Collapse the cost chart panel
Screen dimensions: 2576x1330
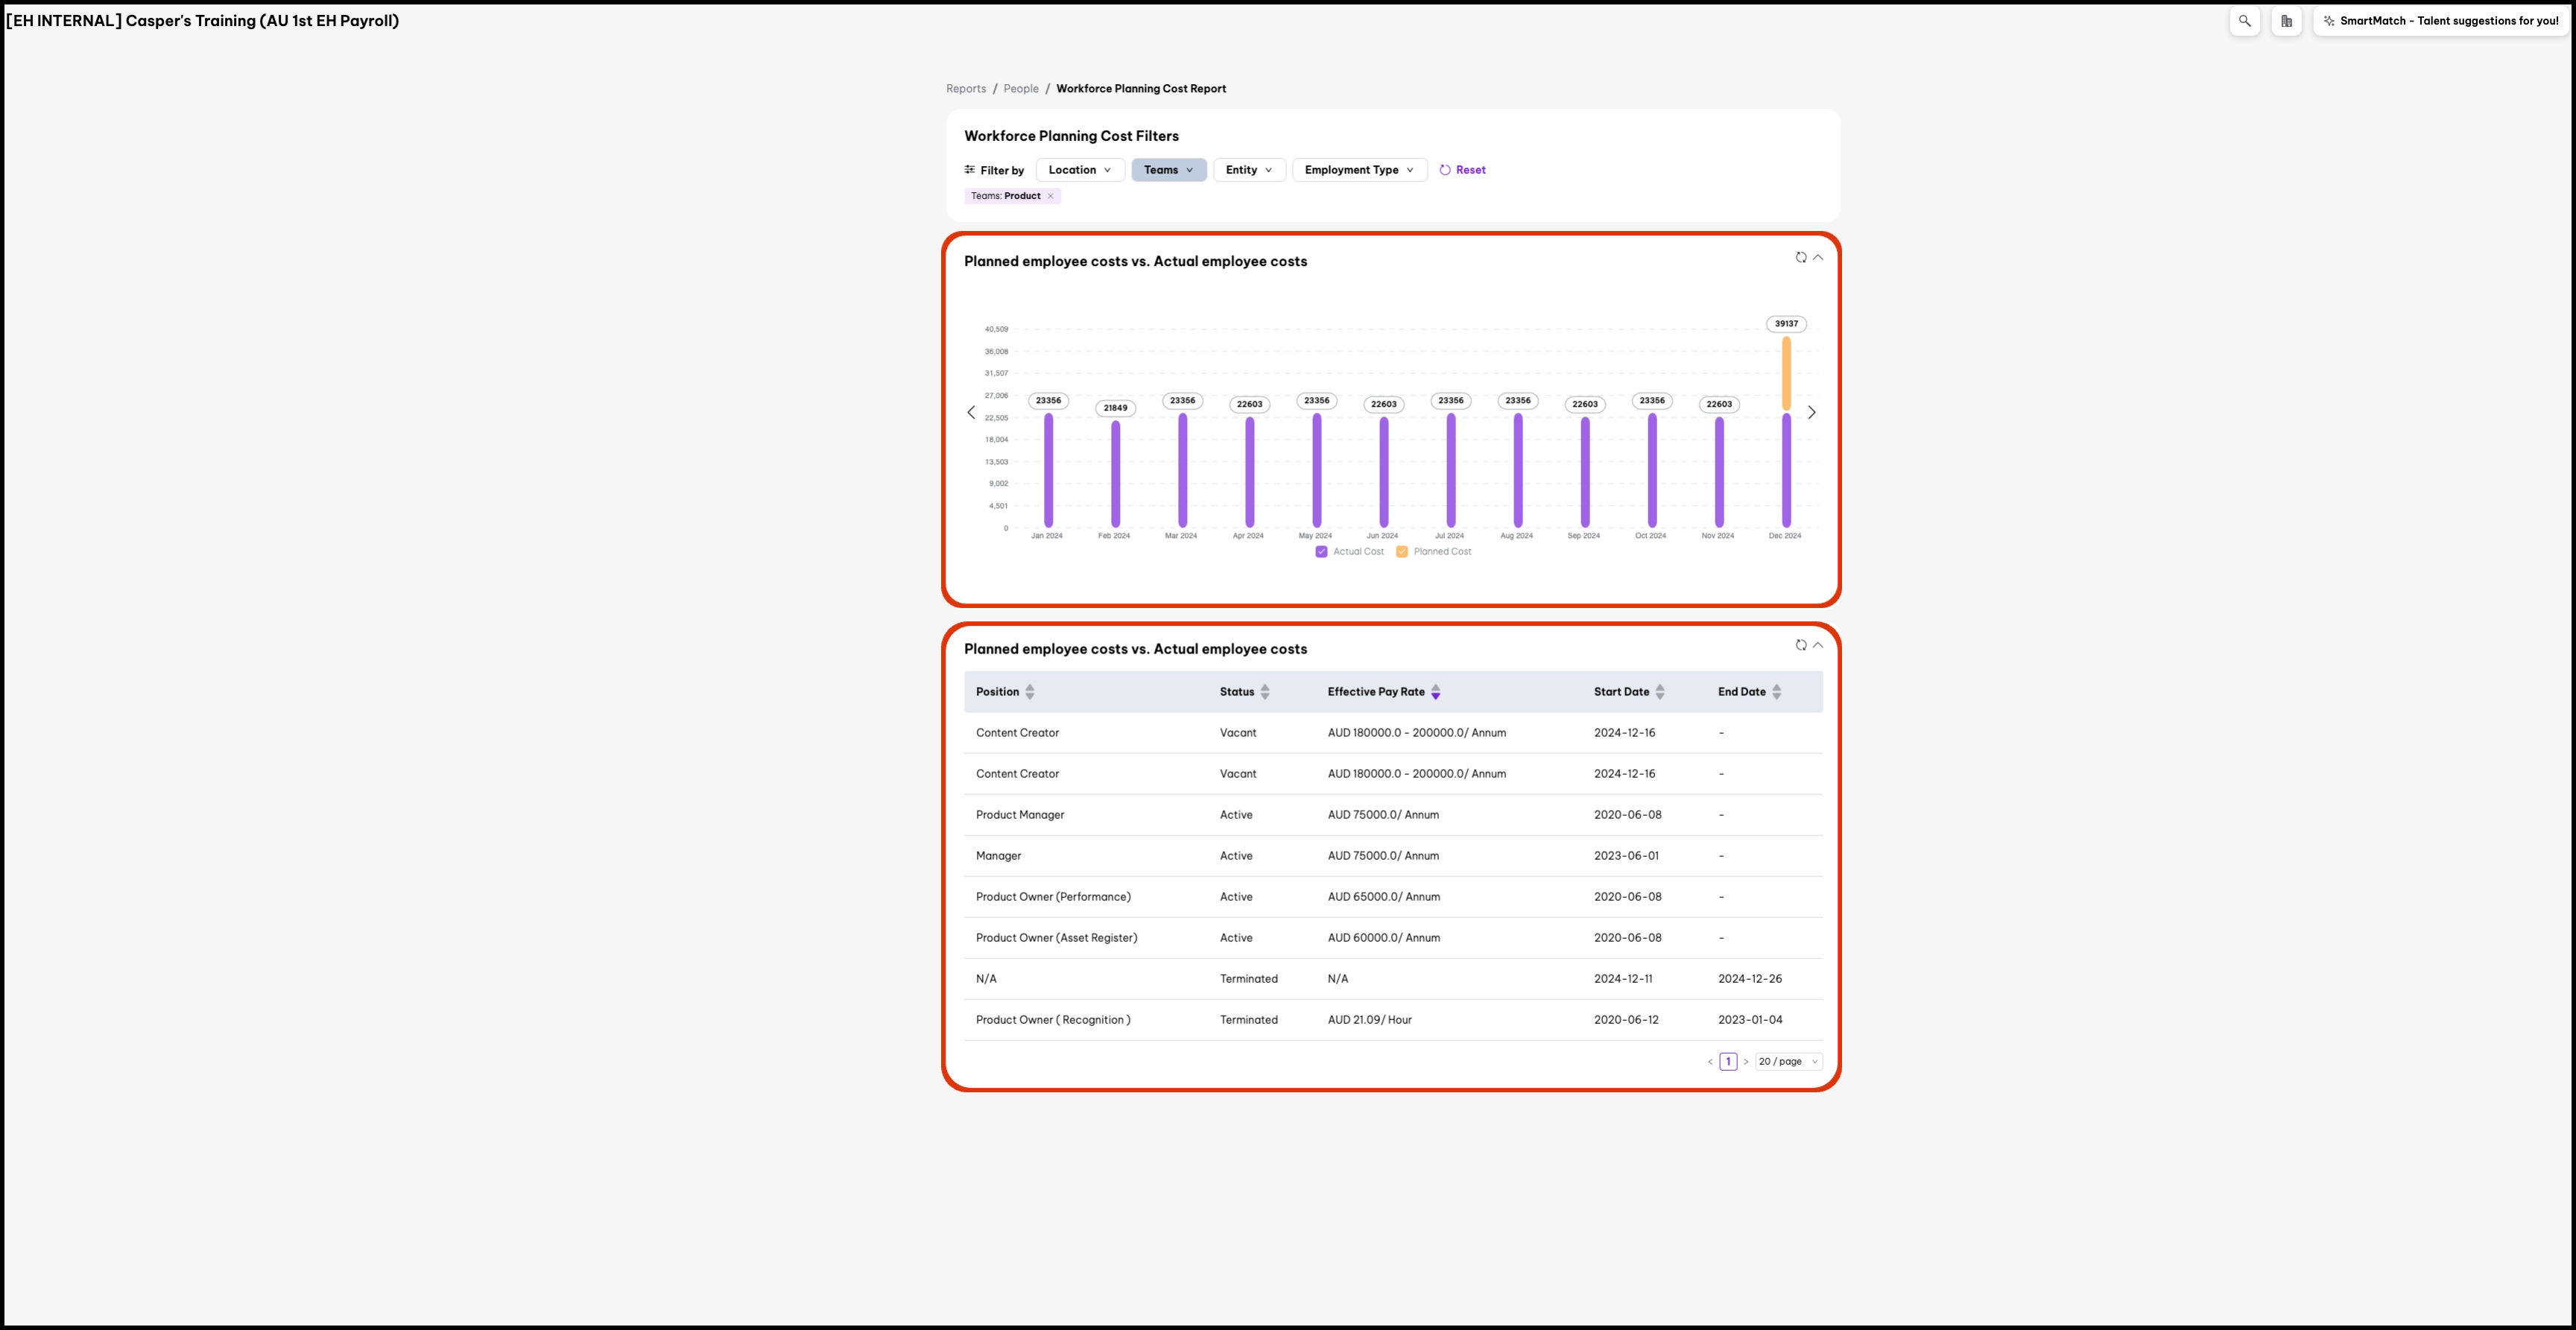click(x=1818, y=258)
